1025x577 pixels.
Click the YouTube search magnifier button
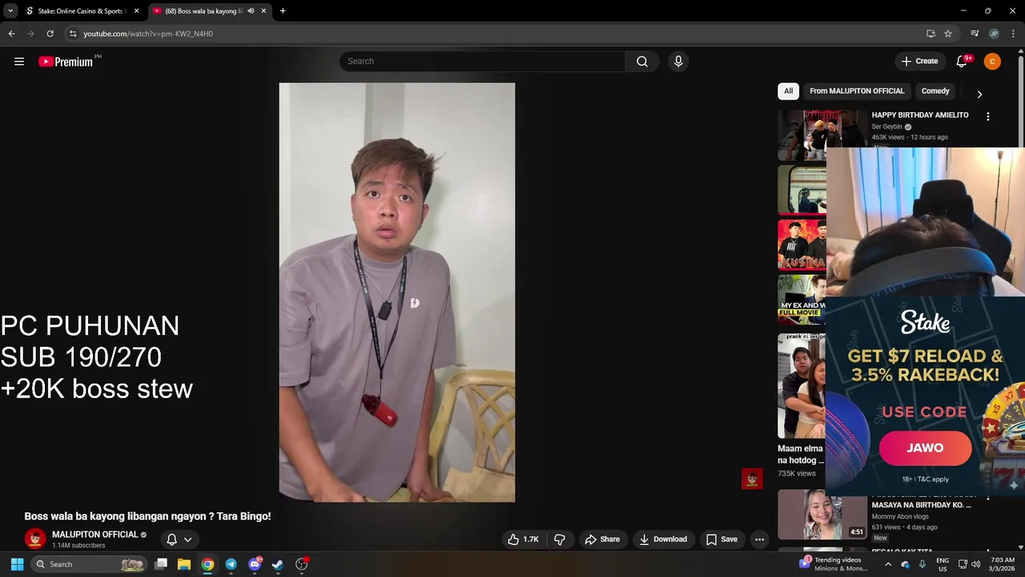(x=642, y=62)
